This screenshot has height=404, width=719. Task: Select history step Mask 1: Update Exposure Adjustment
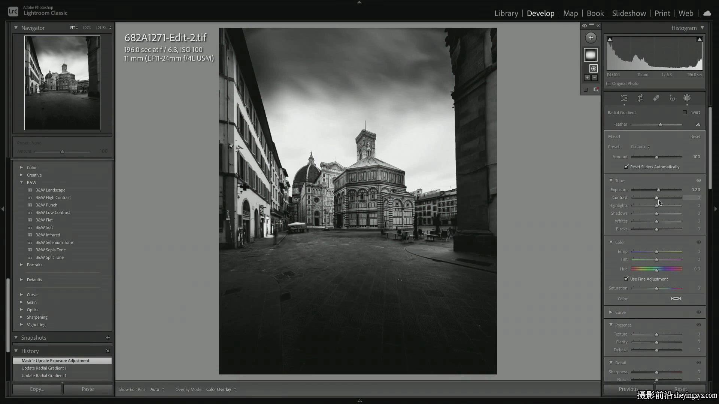coord(62,361)
